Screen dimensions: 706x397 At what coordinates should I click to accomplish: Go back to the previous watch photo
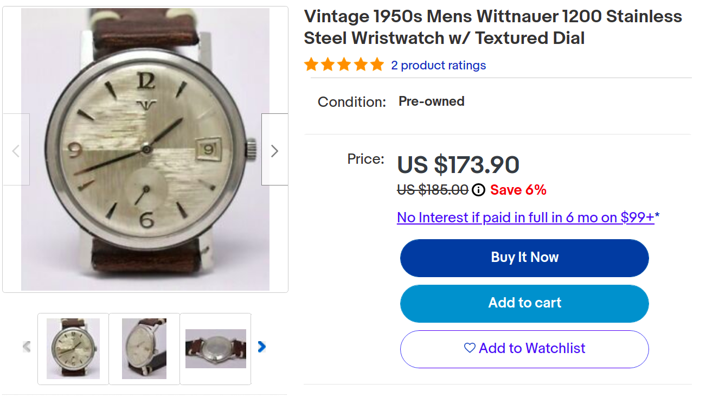[x=16, y=150]
